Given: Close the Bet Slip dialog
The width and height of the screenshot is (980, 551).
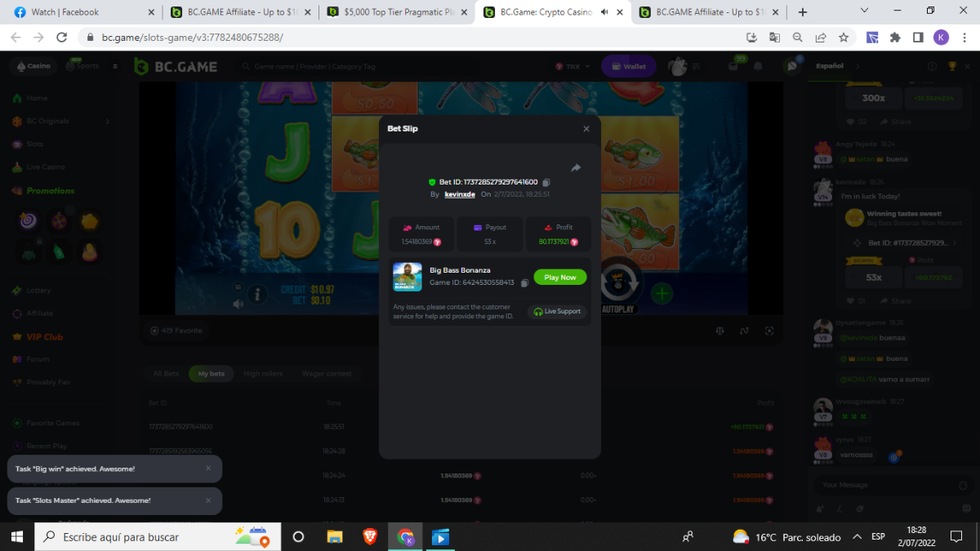Looking at the screenshot, I should click(586, 129).
